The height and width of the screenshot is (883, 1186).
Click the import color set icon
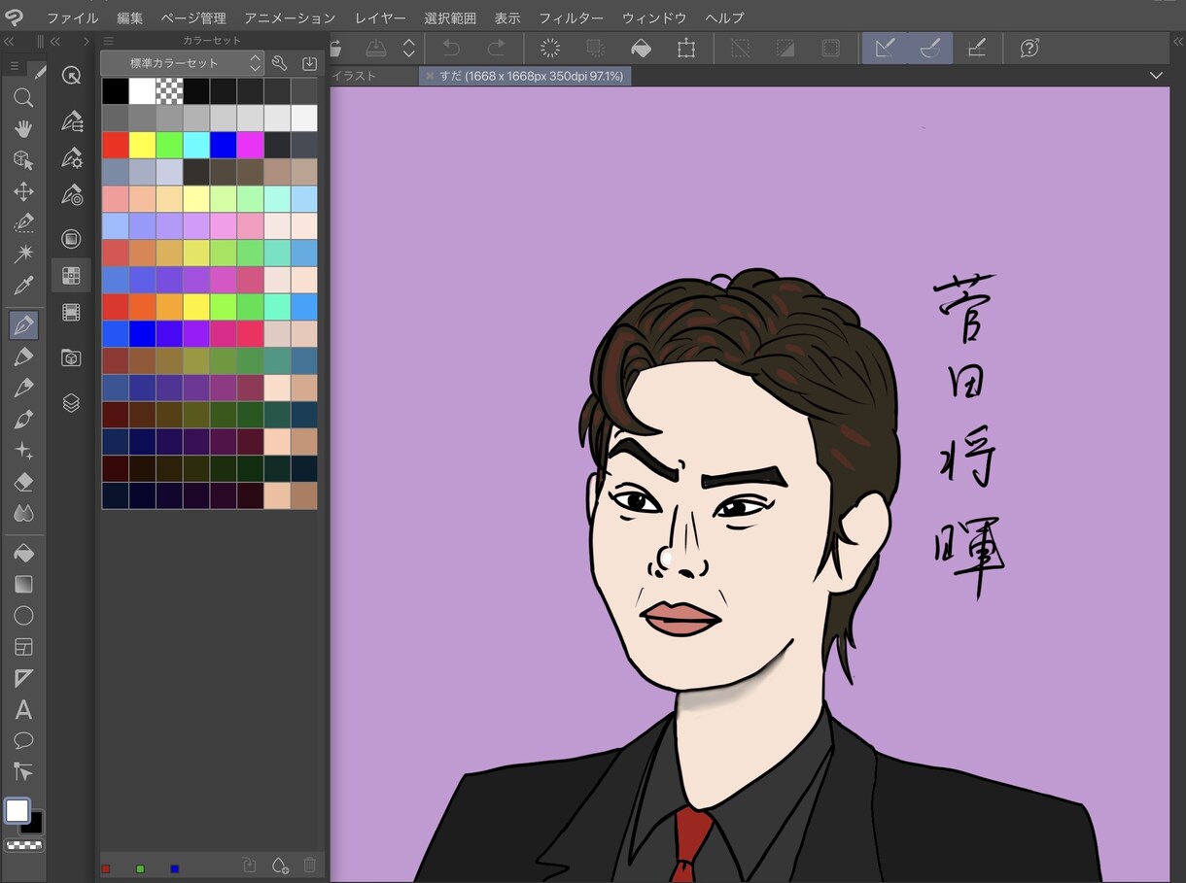309,63
